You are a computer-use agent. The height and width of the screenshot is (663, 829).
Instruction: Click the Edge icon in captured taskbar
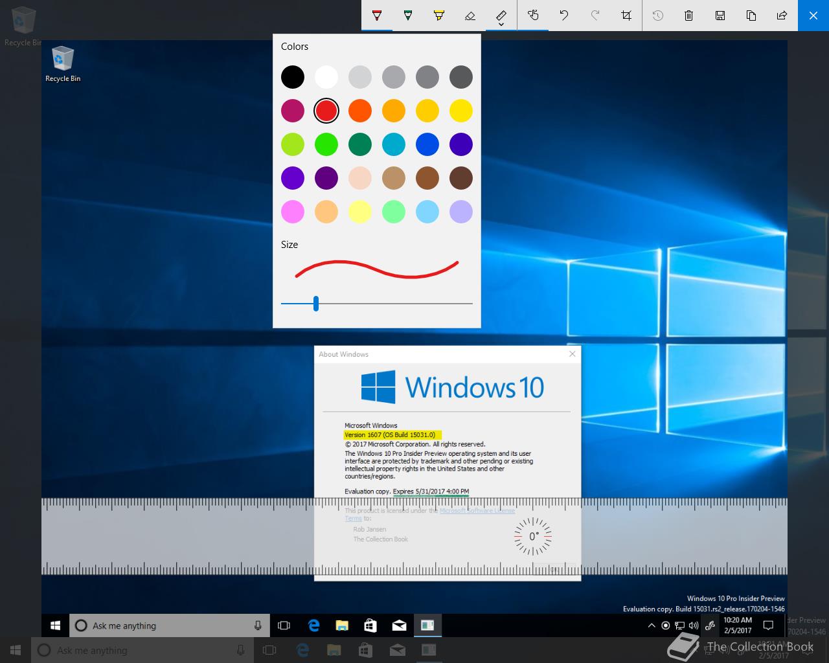pos(314,625)
